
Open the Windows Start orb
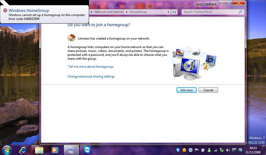(7, 150)
